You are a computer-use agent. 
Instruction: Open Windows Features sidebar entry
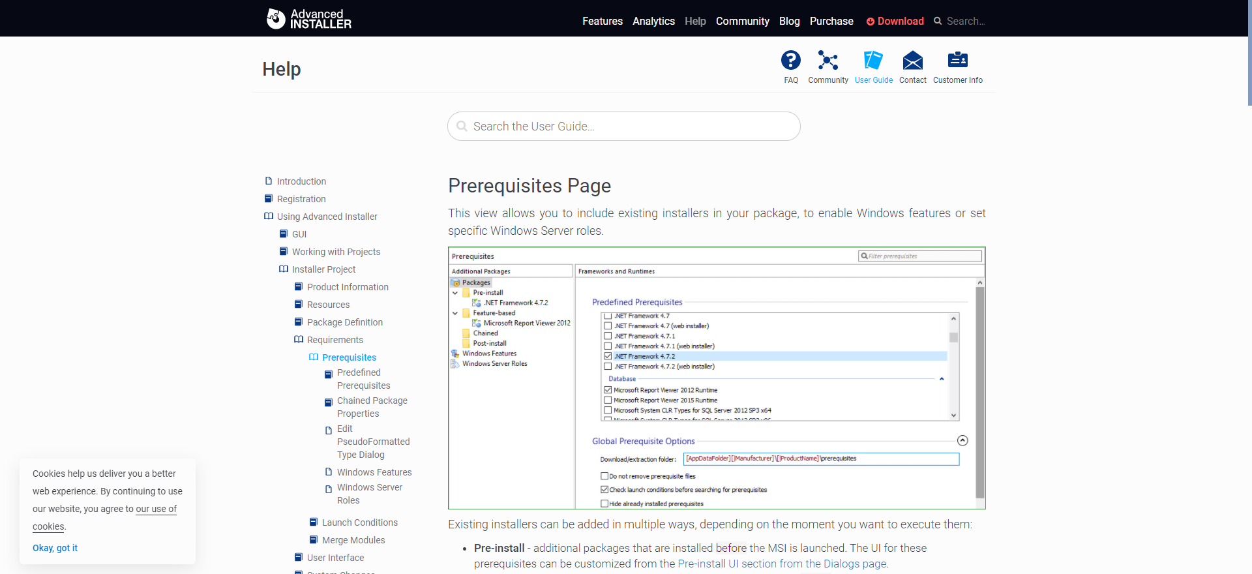tap(374, 472)
